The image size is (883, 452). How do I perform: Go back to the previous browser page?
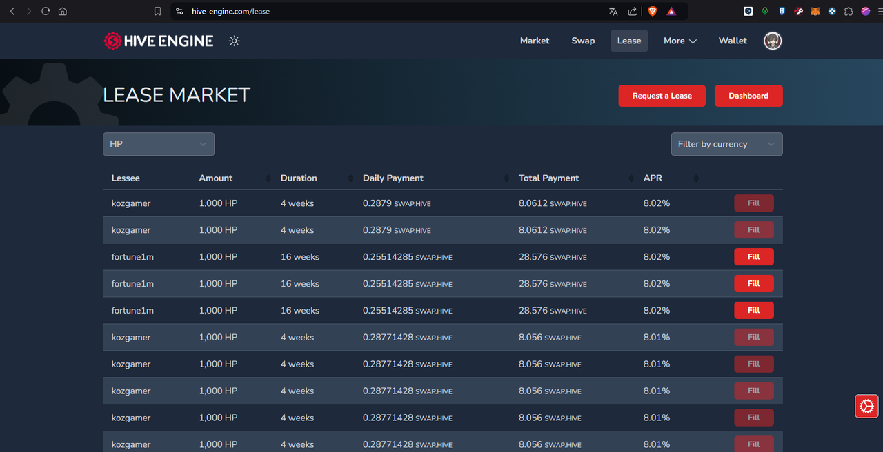click(x=12, y=11)
